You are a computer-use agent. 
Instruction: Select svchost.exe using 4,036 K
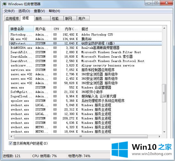(x=85, y=123)
